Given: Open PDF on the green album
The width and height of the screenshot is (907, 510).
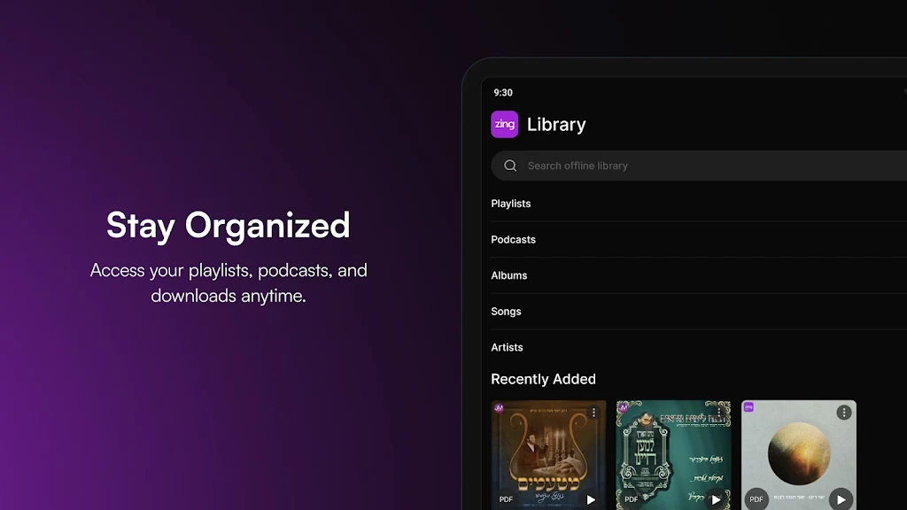Looking at the screenshot, I should (632, 499).
